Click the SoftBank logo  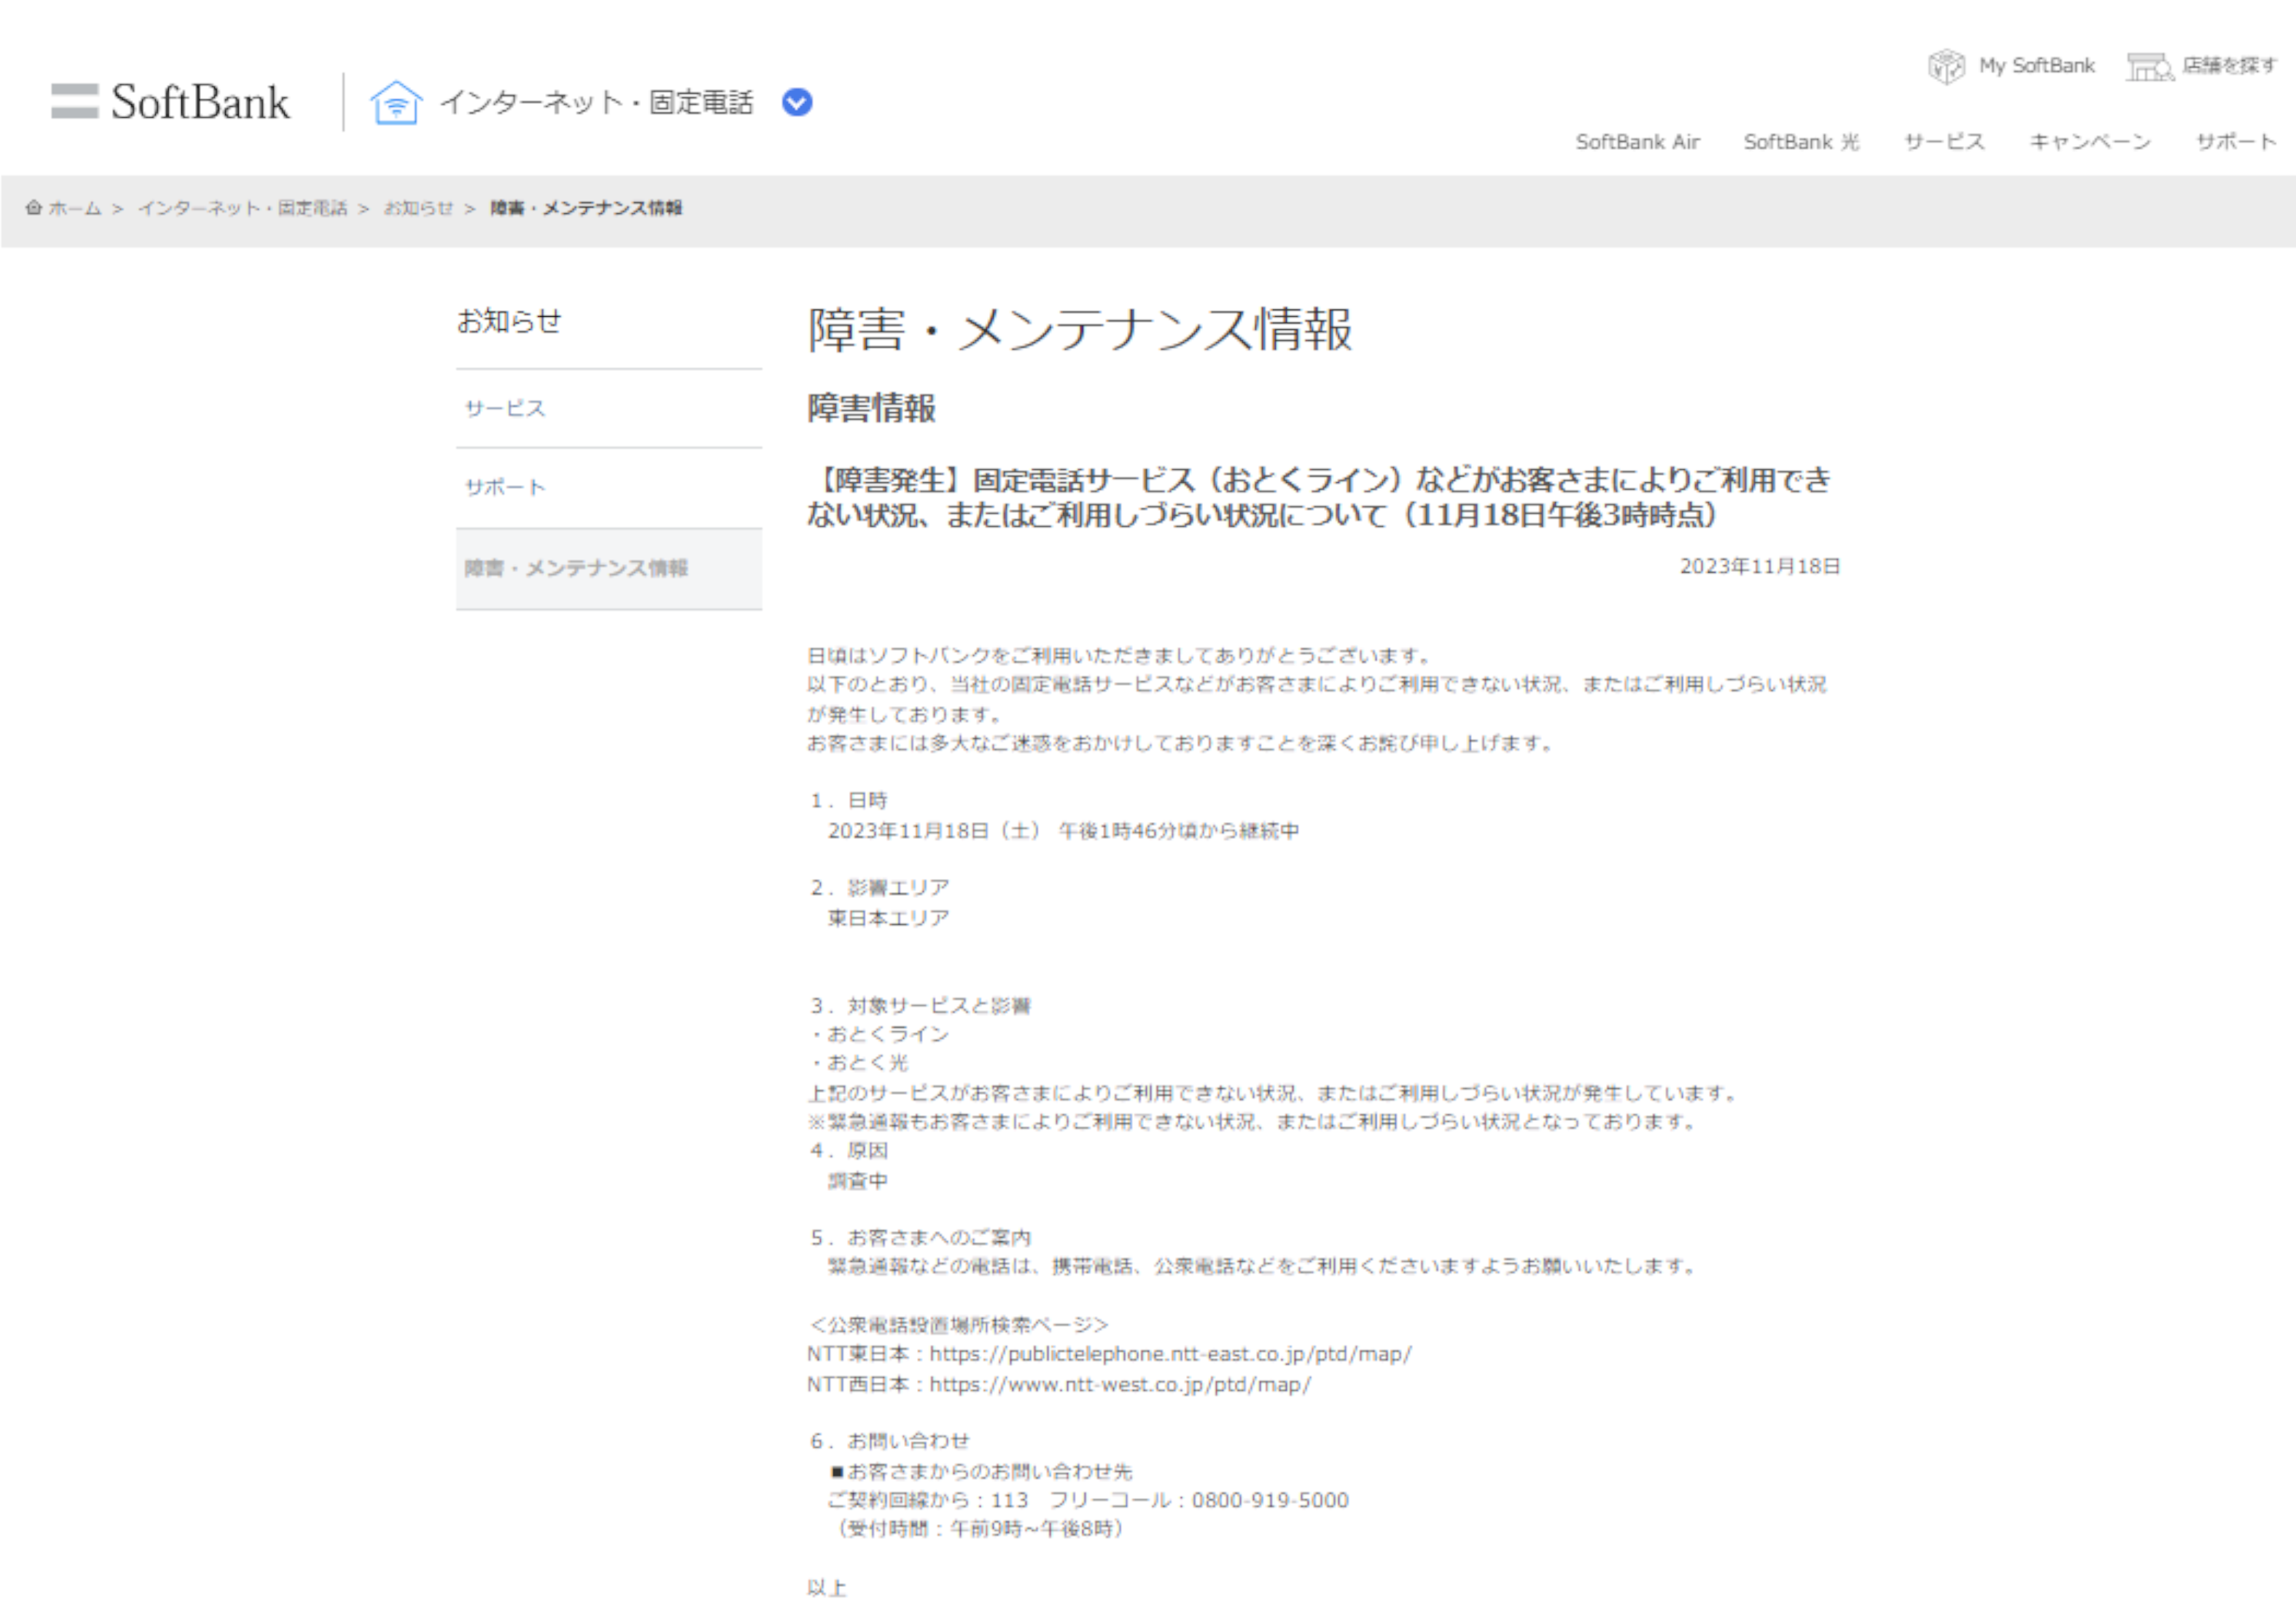(x=171, y=102)
